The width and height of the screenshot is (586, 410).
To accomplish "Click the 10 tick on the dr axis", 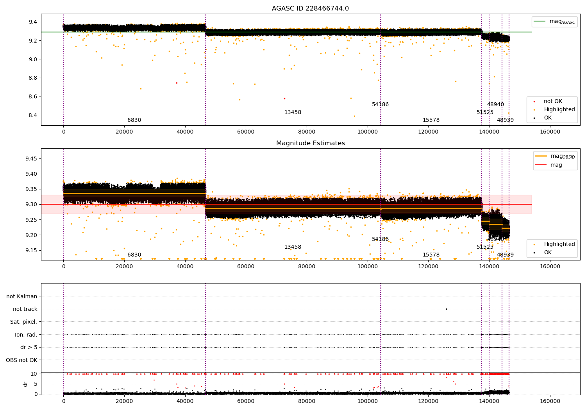I will [34, 374].
